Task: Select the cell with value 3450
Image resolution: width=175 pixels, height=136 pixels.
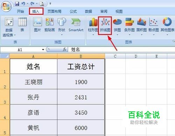Action: [81, 112]
